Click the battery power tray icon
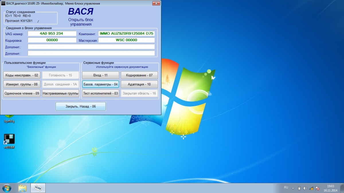Viewport: 344px width, 193px height. coord(299,188)
